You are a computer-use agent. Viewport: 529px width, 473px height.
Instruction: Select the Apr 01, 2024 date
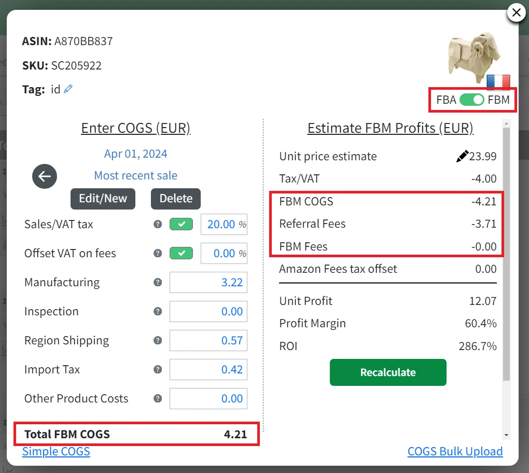tap(136, 154)
